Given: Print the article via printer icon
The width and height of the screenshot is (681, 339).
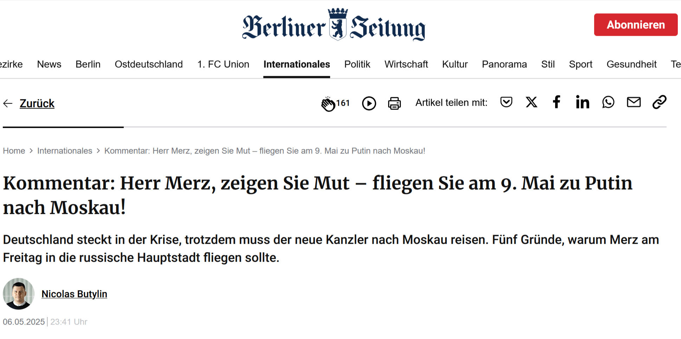Looking at the screenshot, I should 394,104.
